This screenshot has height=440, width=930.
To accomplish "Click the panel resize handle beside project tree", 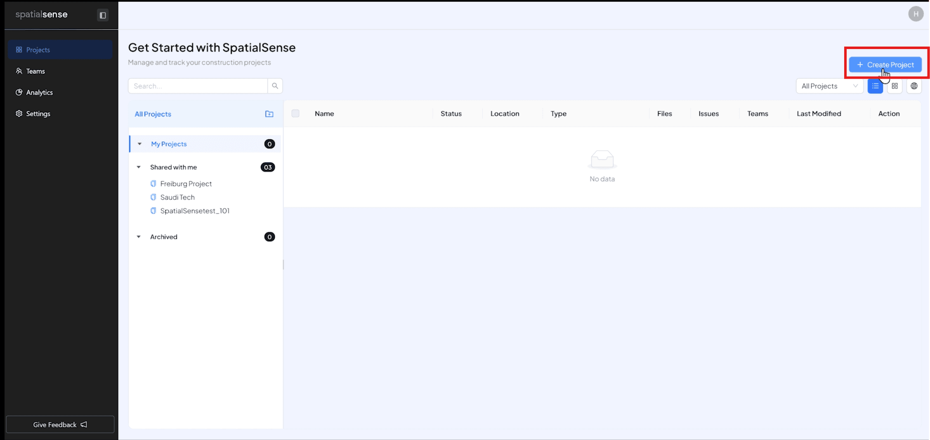I will point(283,264).
